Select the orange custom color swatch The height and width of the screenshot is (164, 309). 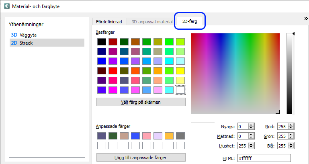pos(169,136)
